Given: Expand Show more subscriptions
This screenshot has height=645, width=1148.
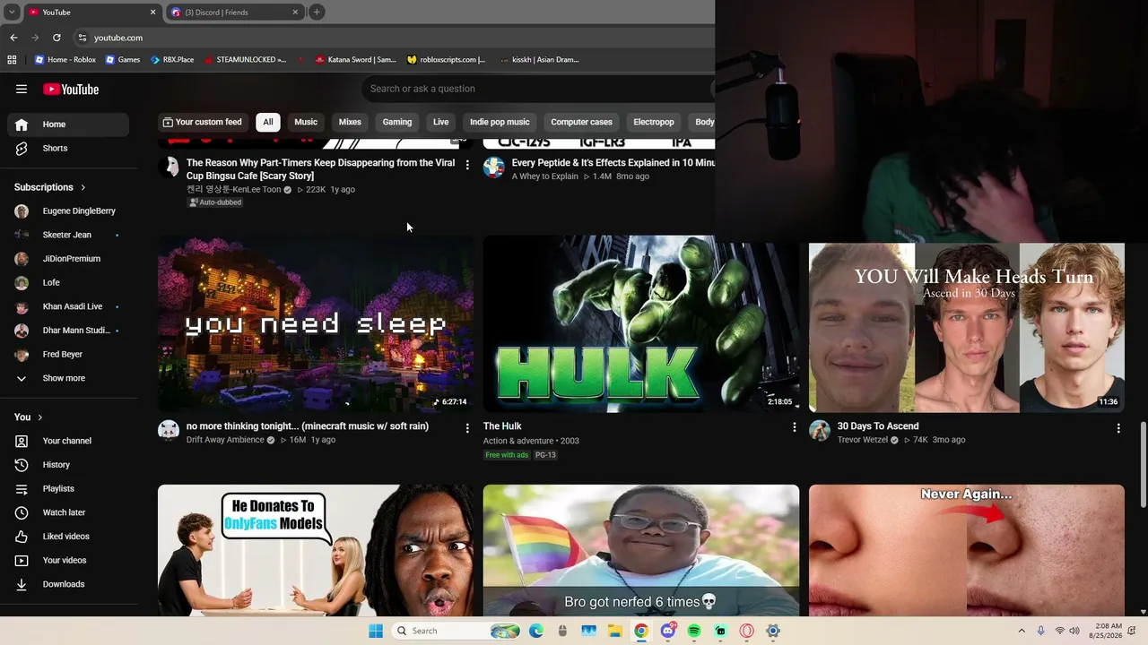Looking at the screenshot, I should (68, 378).
